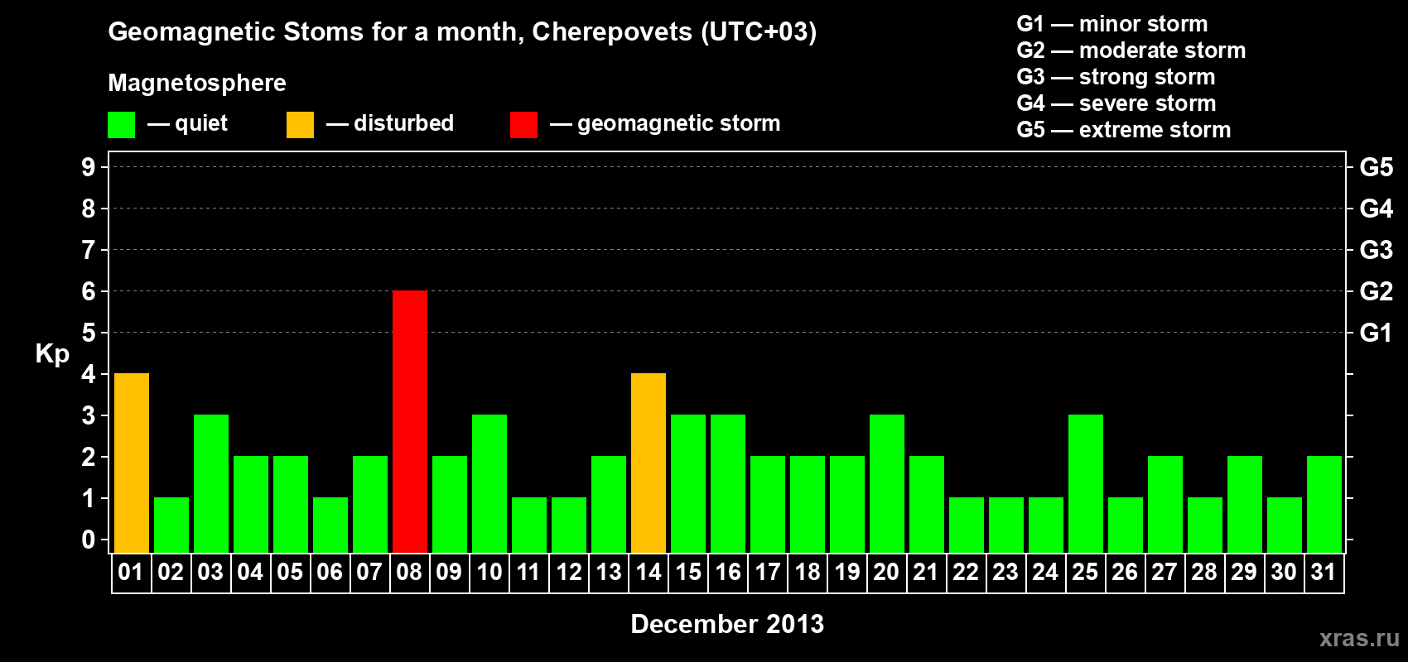Click the date cell '25' below the chart

(1086, 573)
